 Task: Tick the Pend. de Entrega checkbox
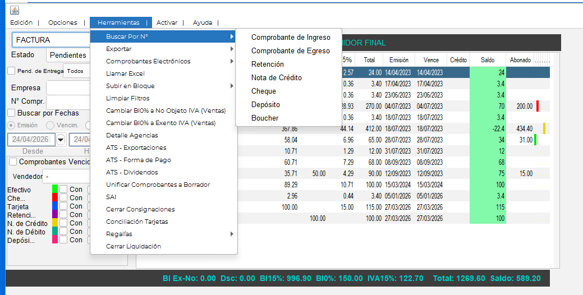tap(12, 71)
